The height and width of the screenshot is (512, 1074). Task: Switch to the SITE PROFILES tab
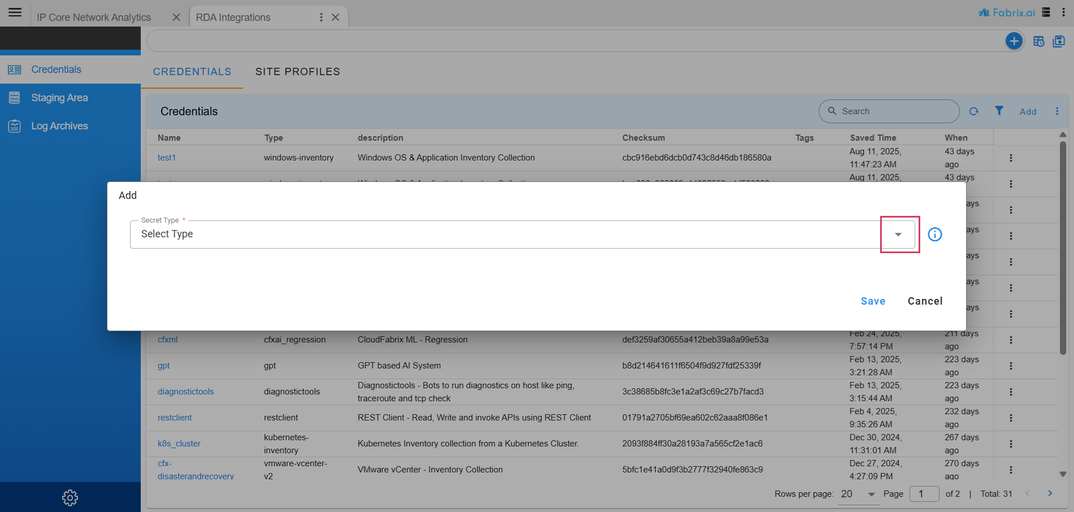point(298,72)
